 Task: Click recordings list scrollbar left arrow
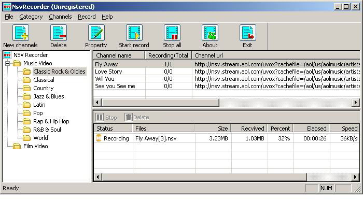[97, 177]
